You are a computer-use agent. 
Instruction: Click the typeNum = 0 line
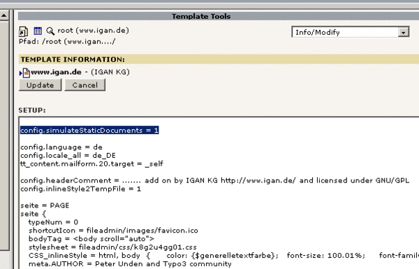click(x=53, y=222)
